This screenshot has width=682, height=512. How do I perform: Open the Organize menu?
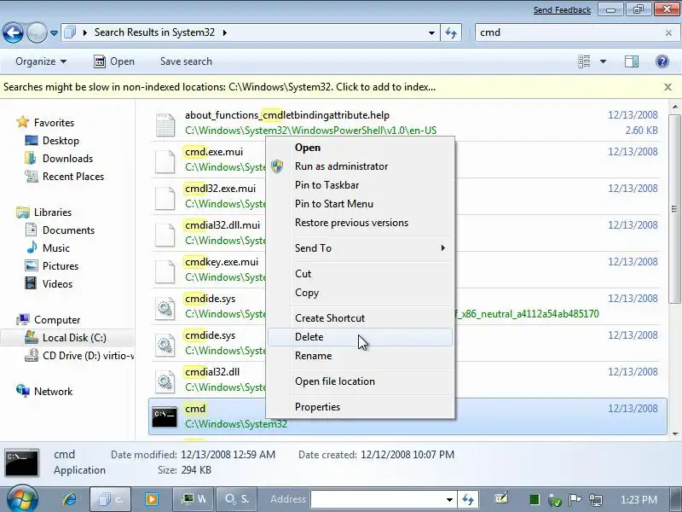pyautogui.click(x=41, y=61)
